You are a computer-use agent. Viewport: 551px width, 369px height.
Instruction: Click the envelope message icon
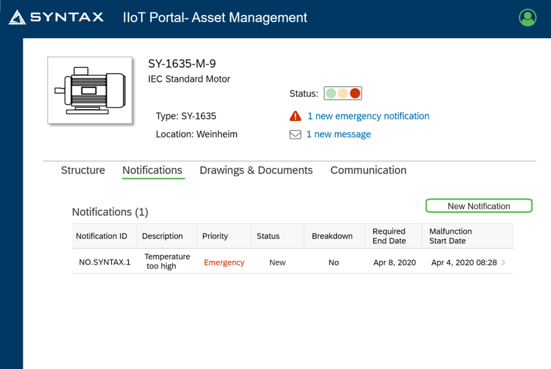pyautogui.click(x=295, y=134)
